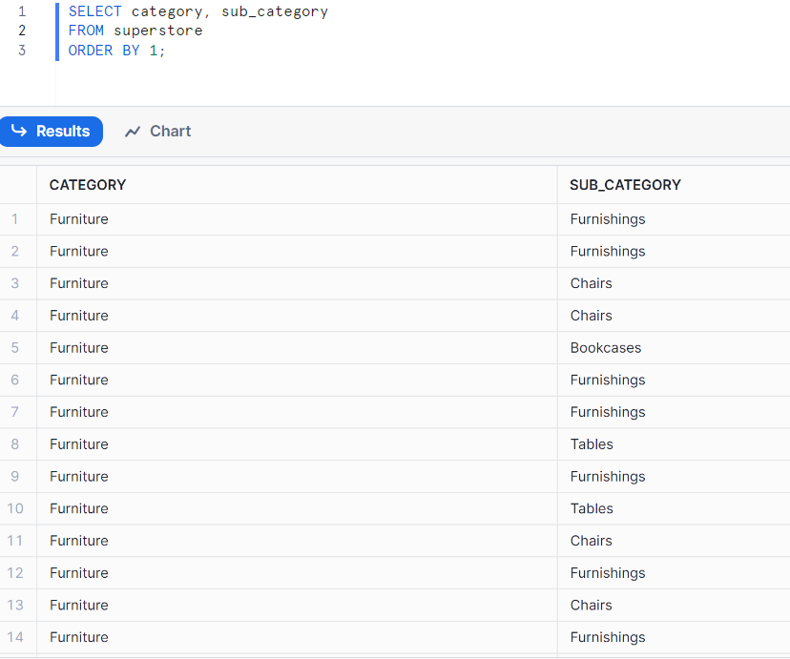Select row number 10
This screenshot has height=659, width=790.
coord(15,508)
